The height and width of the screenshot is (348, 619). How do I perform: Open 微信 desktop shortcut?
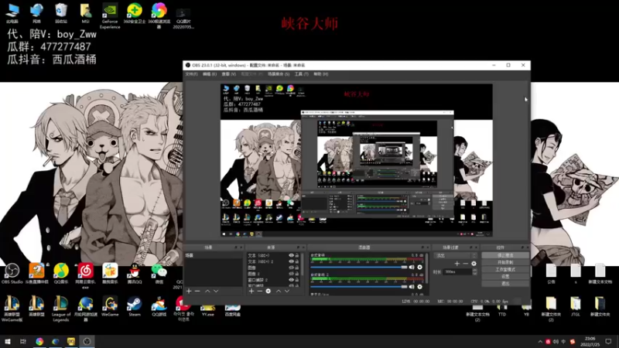coord(159,274)
